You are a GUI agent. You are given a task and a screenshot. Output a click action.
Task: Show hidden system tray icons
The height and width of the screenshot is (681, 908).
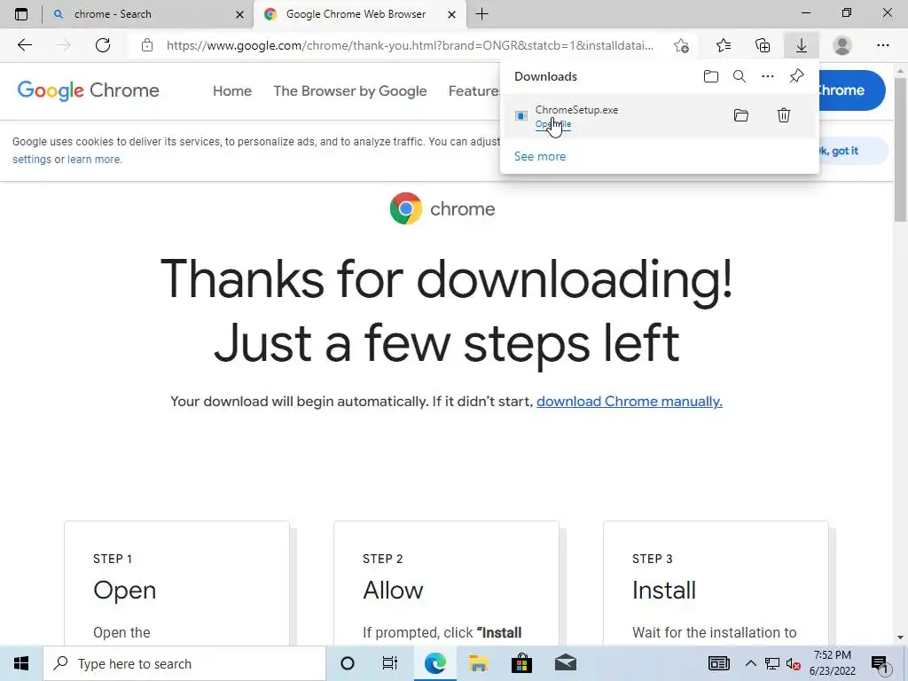coord(750,663)
